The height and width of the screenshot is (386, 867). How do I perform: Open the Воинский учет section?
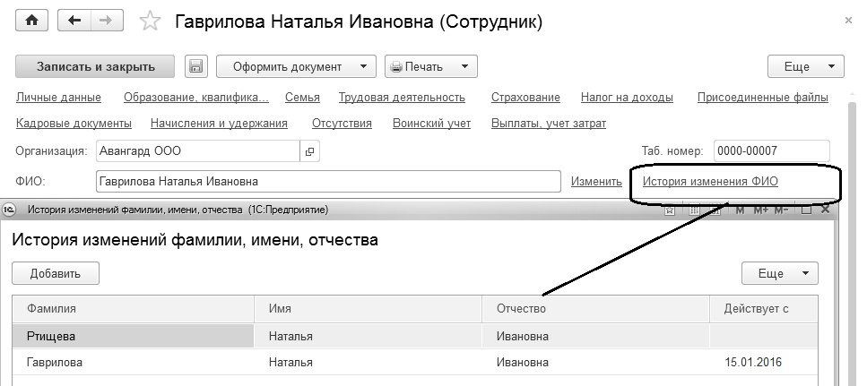pyautogui.click(x=432, y=124)
